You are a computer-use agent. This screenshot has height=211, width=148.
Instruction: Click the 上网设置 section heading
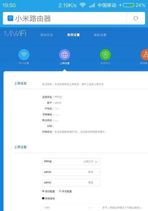point(21,147)
